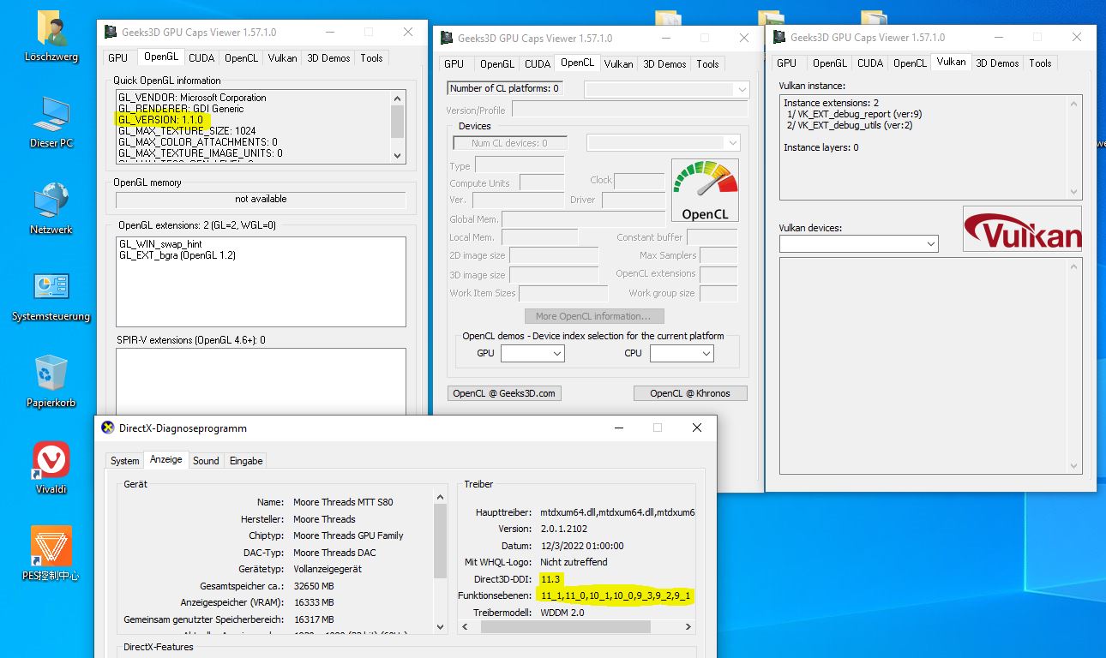The height and width of the screenshot is (658, 1106).
Task: Click the Vulkan instance list scrollbar
Action: point(1075,147)
